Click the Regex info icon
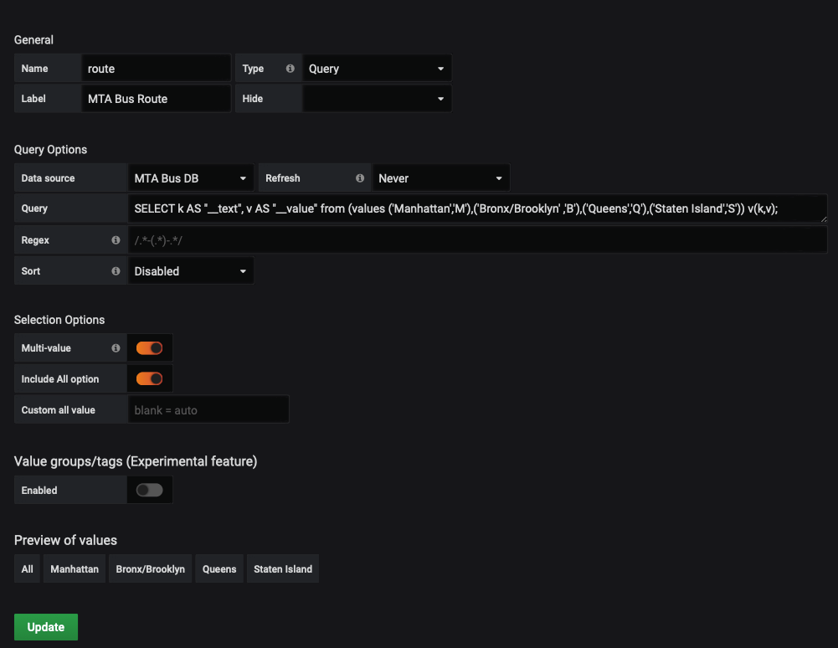 pyautogui.click(x=116, y=240)
